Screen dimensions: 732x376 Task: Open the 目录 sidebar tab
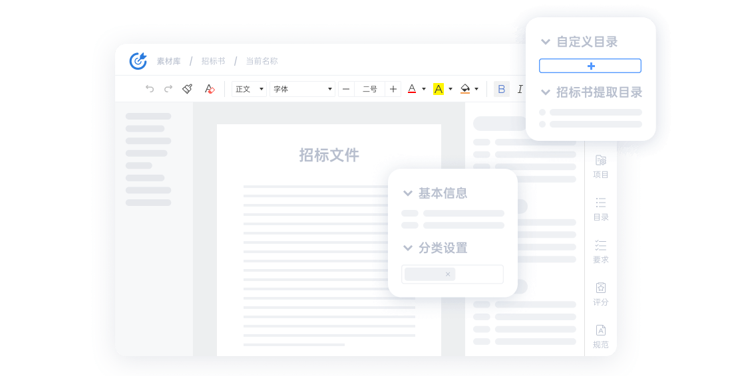point(601,209)
